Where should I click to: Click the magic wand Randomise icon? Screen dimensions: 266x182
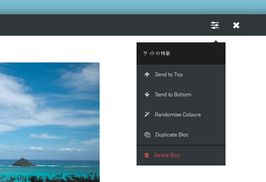click(x=147, y=114)
